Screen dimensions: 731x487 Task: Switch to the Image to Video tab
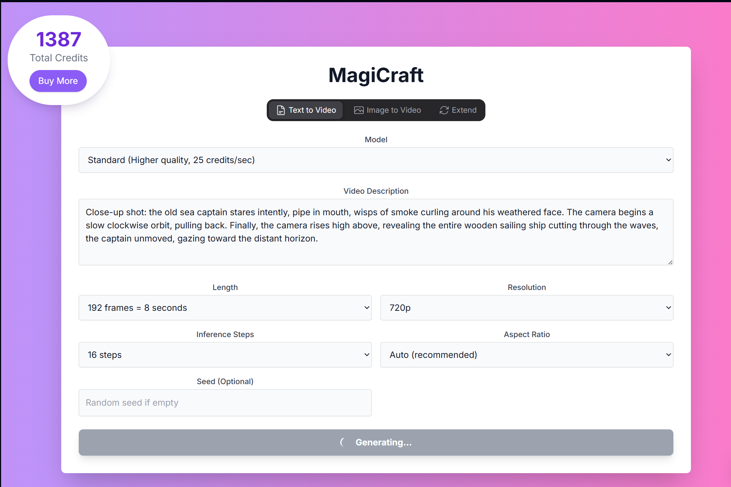coord(388,110)
